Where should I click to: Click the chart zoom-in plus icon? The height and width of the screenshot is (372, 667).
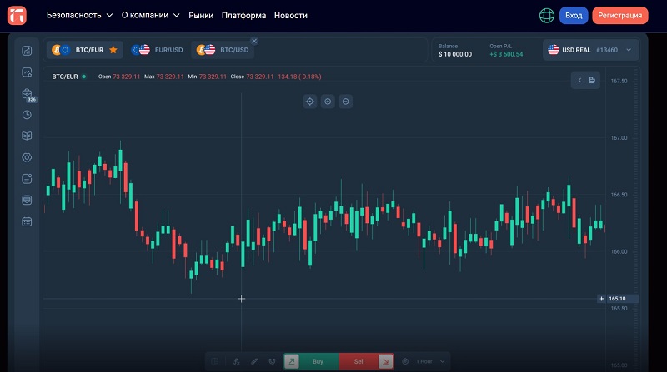click(x=328, y=102)
